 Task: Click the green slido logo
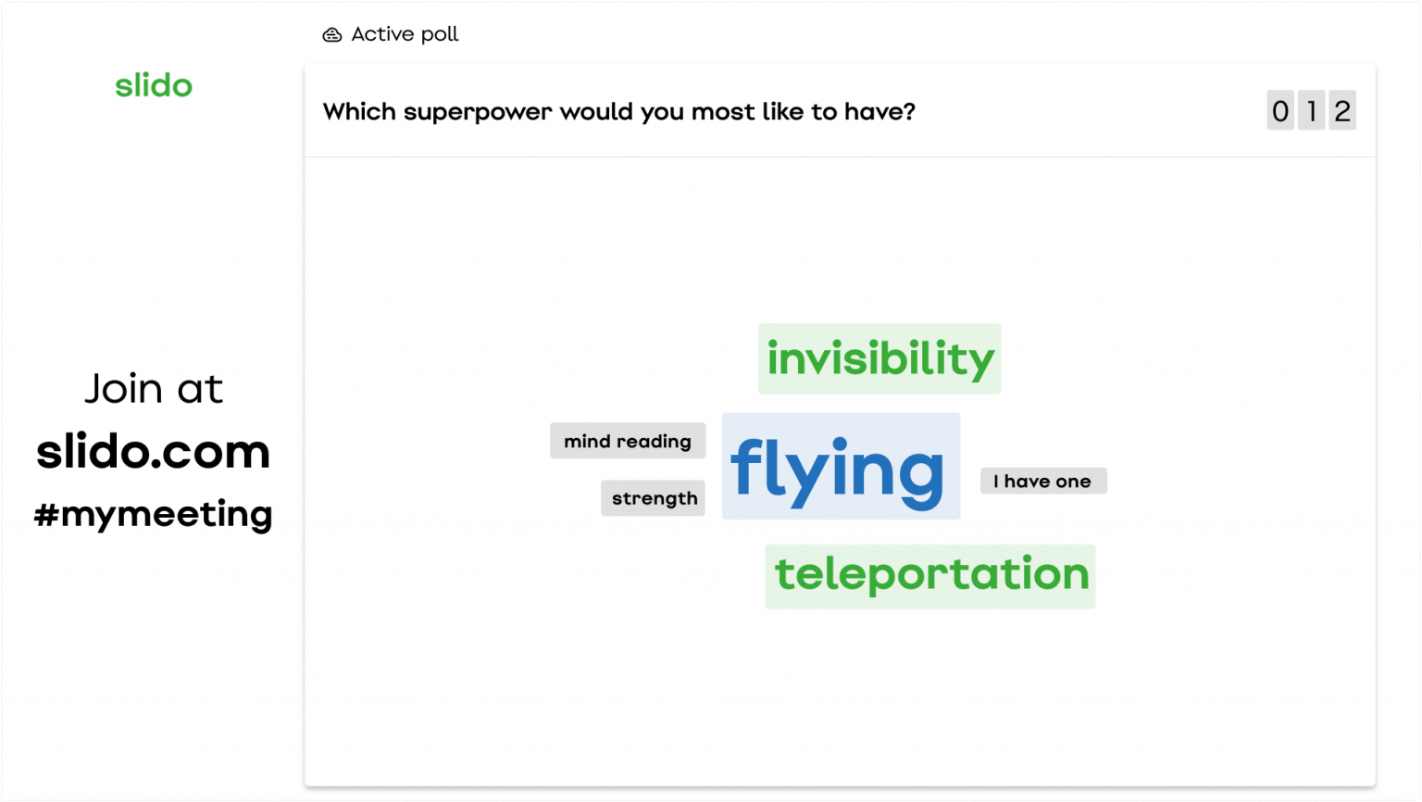(154, 86)
